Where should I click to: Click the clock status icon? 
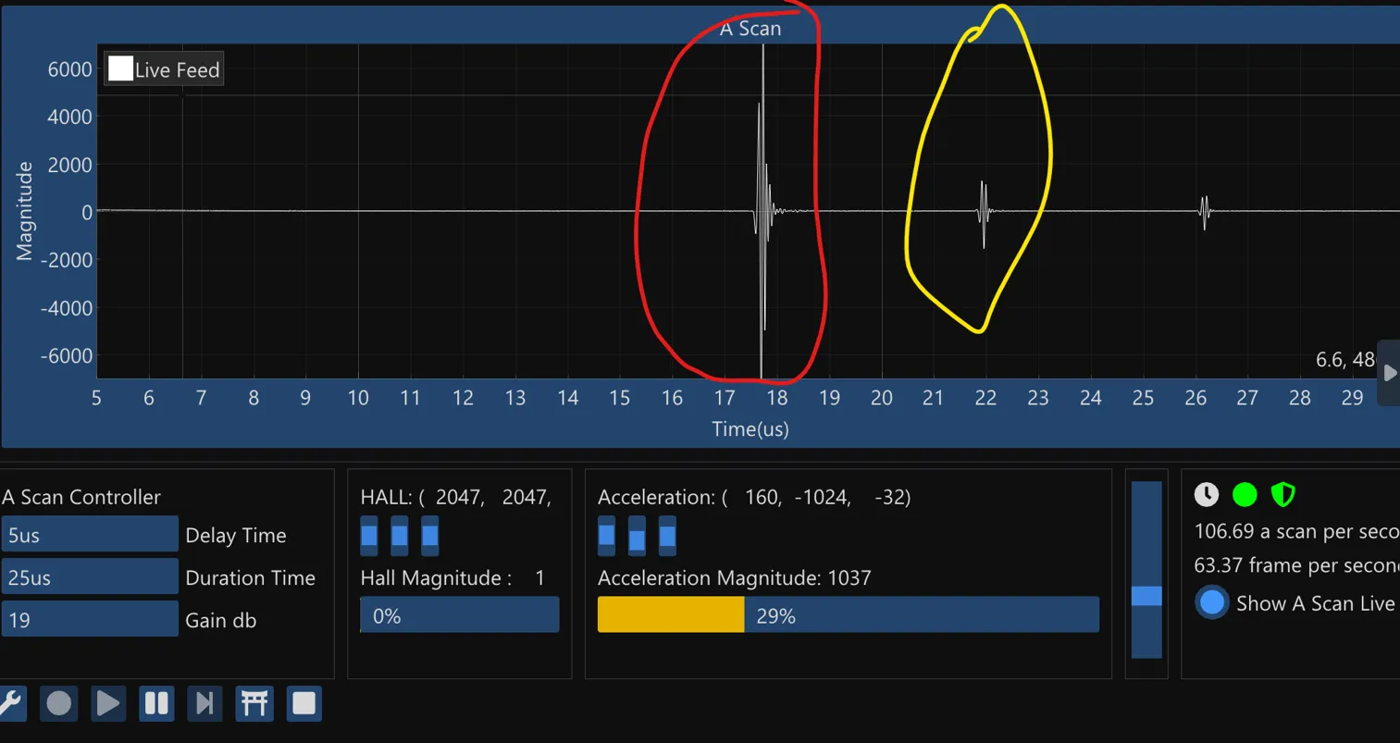pos(1206,495)
